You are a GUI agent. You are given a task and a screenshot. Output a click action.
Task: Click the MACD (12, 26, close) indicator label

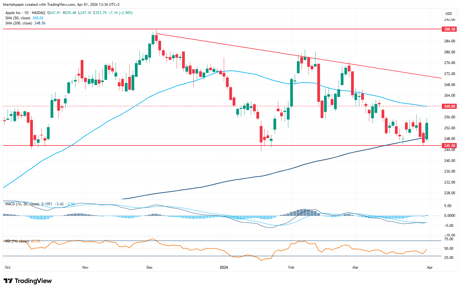(x=22, y=204)
